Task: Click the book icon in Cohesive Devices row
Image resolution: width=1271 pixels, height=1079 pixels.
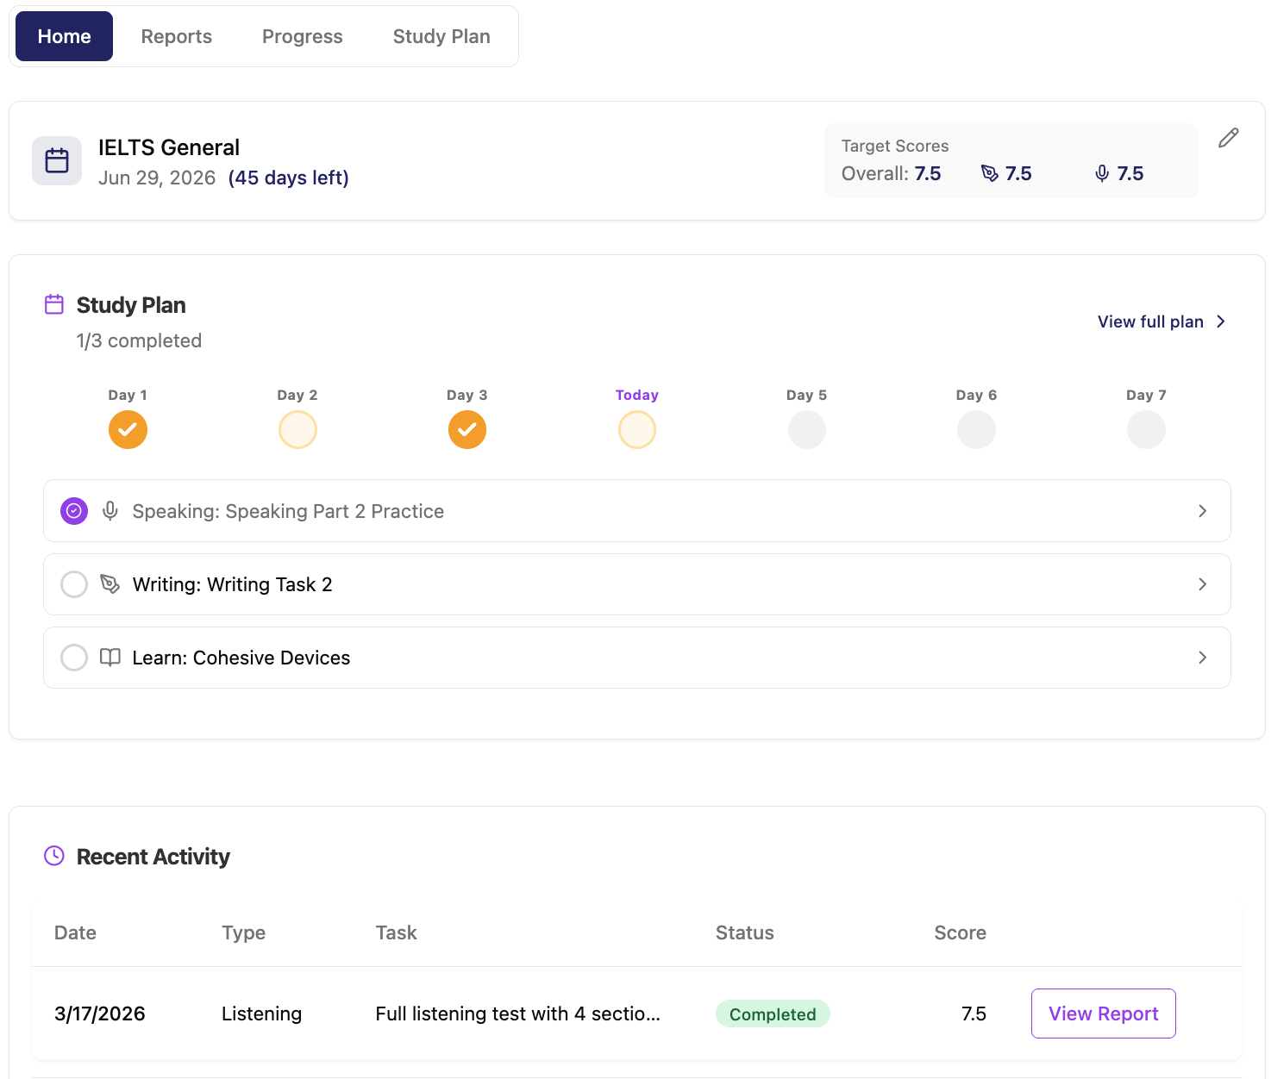Action: (x=110, y=658)
